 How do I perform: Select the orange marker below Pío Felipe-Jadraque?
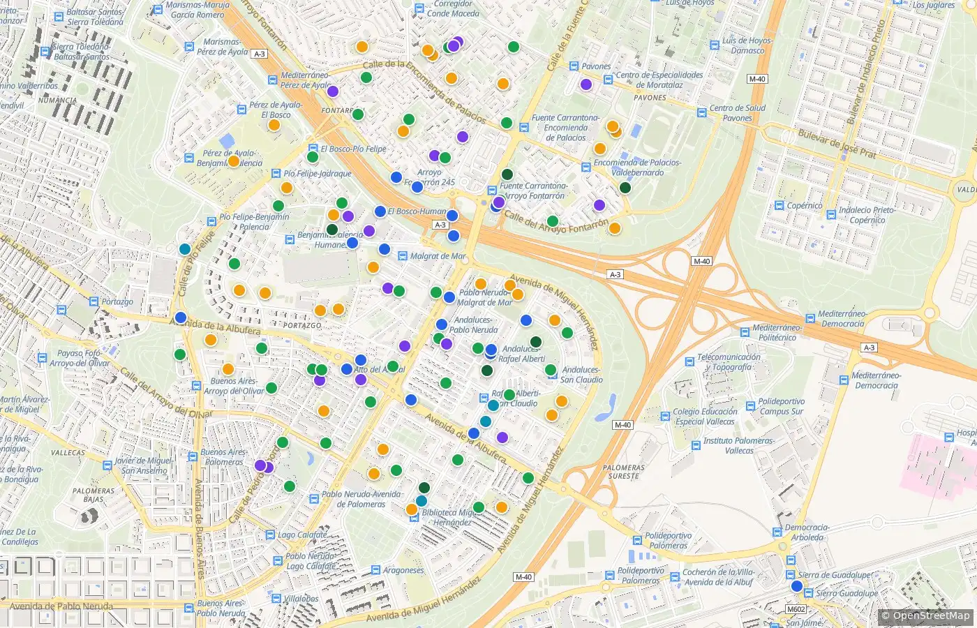click(x=286, y=188)
